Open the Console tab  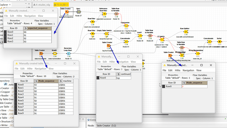click(x=92, y=120)
